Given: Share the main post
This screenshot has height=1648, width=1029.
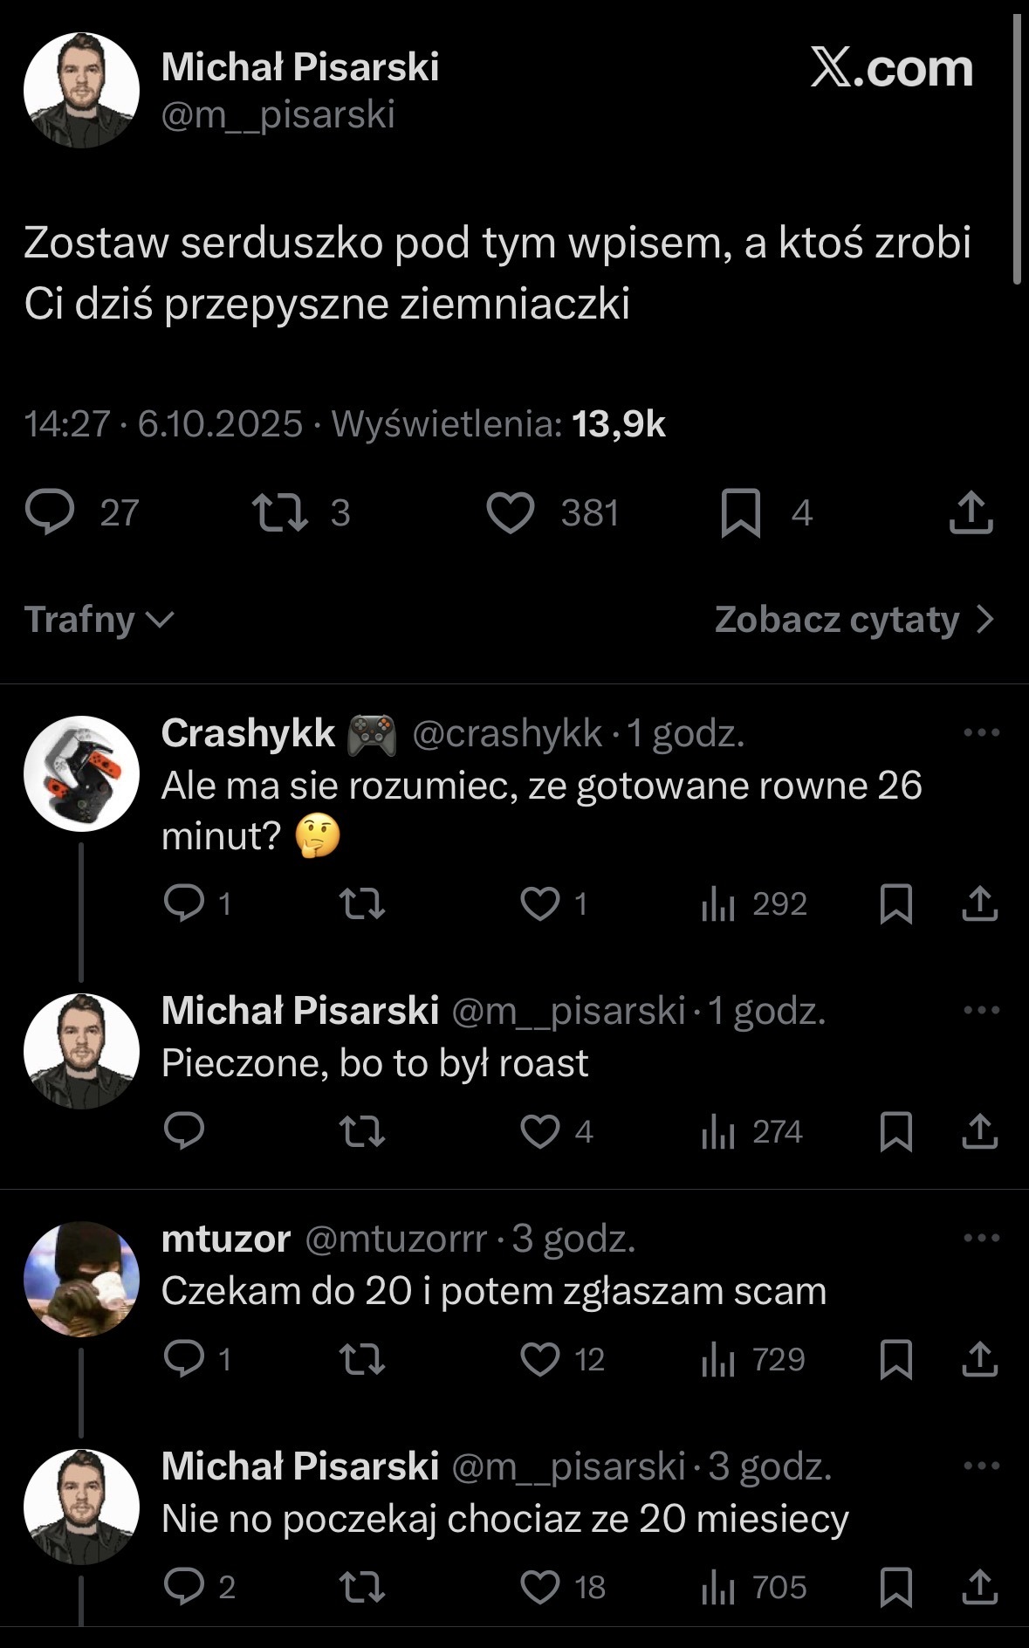Looking at the screenshot, I should coord(971,512).
